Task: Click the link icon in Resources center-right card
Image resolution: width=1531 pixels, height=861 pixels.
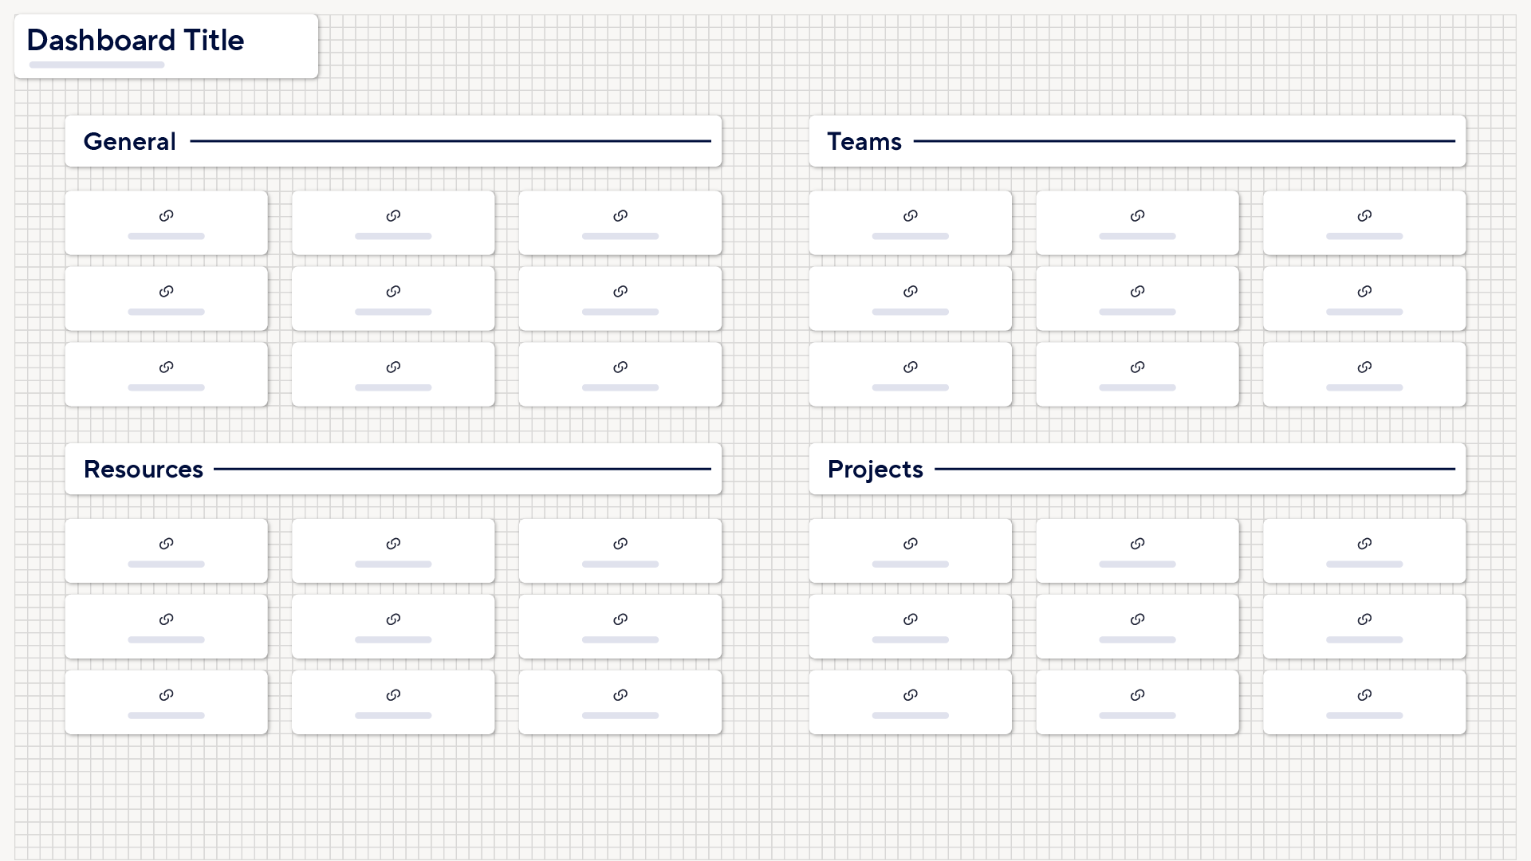Action: 620,619
